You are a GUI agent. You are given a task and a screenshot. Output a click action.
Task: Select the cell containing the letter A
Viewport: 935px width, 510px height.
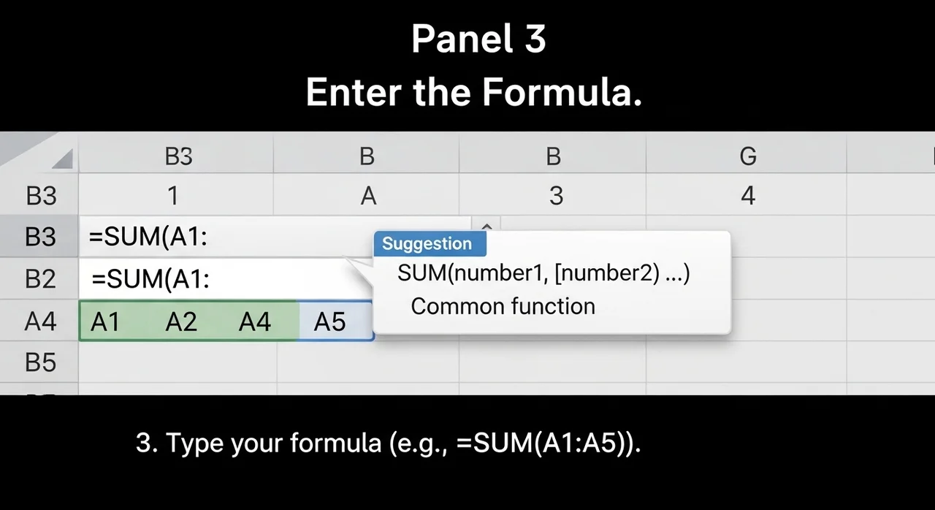coord(368,196)
